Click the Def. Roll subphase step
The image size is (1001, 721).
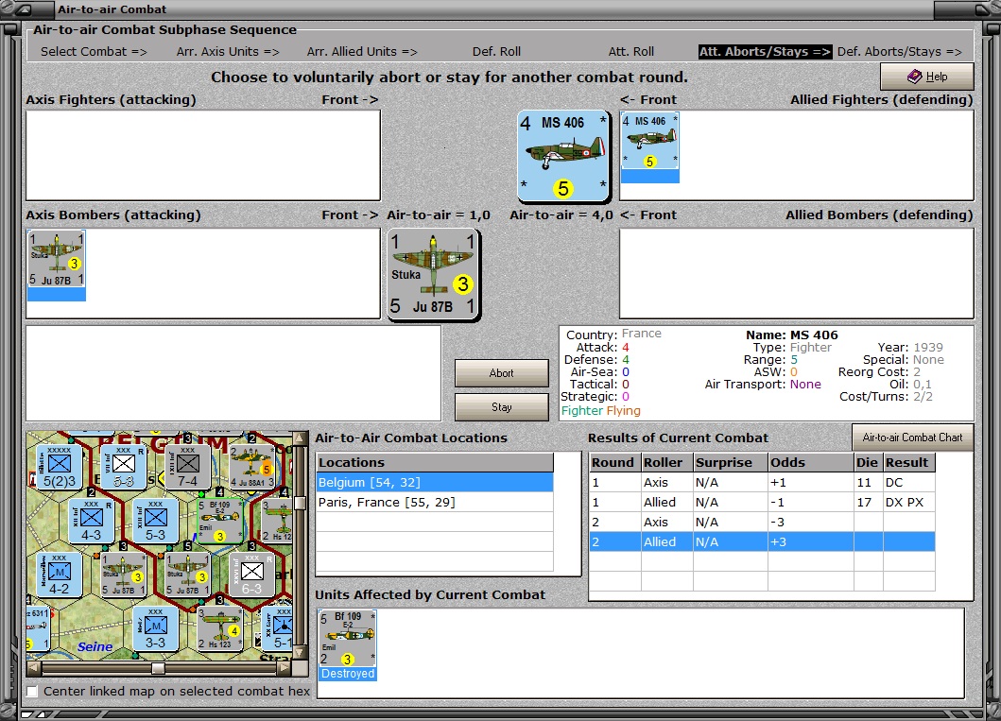click(496, 52)
